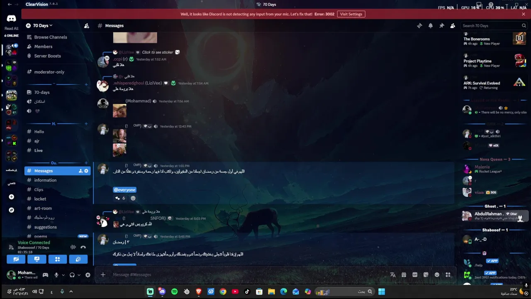Mention @everyone tag in message
The height and width of the screenshot is (299, 531).
[124, 190]
